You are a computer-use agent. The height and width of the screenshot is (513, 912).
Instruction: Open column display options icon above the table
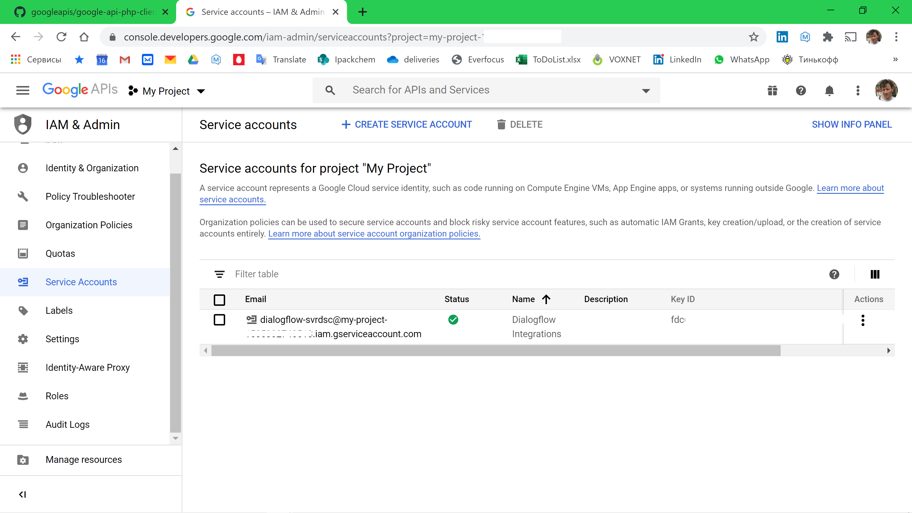[x=875, y=274]
